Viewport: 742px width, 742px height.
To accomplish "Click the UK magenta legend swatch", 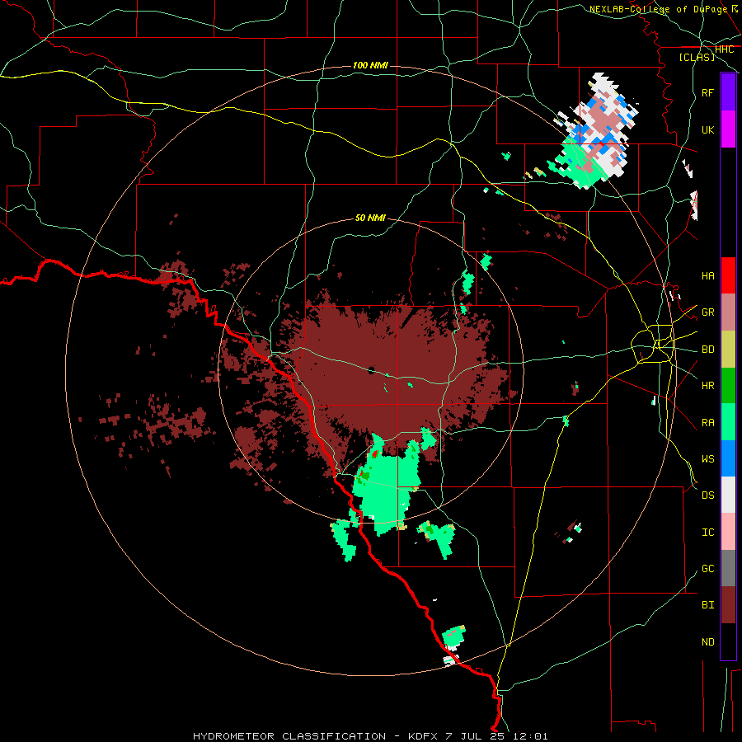I will [x=728, y=129].
